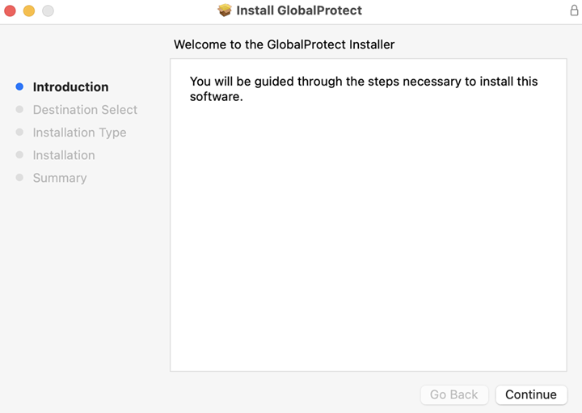Click the blue bullet next to Introduction
The image size is (582, 413).
coord(19,86)
